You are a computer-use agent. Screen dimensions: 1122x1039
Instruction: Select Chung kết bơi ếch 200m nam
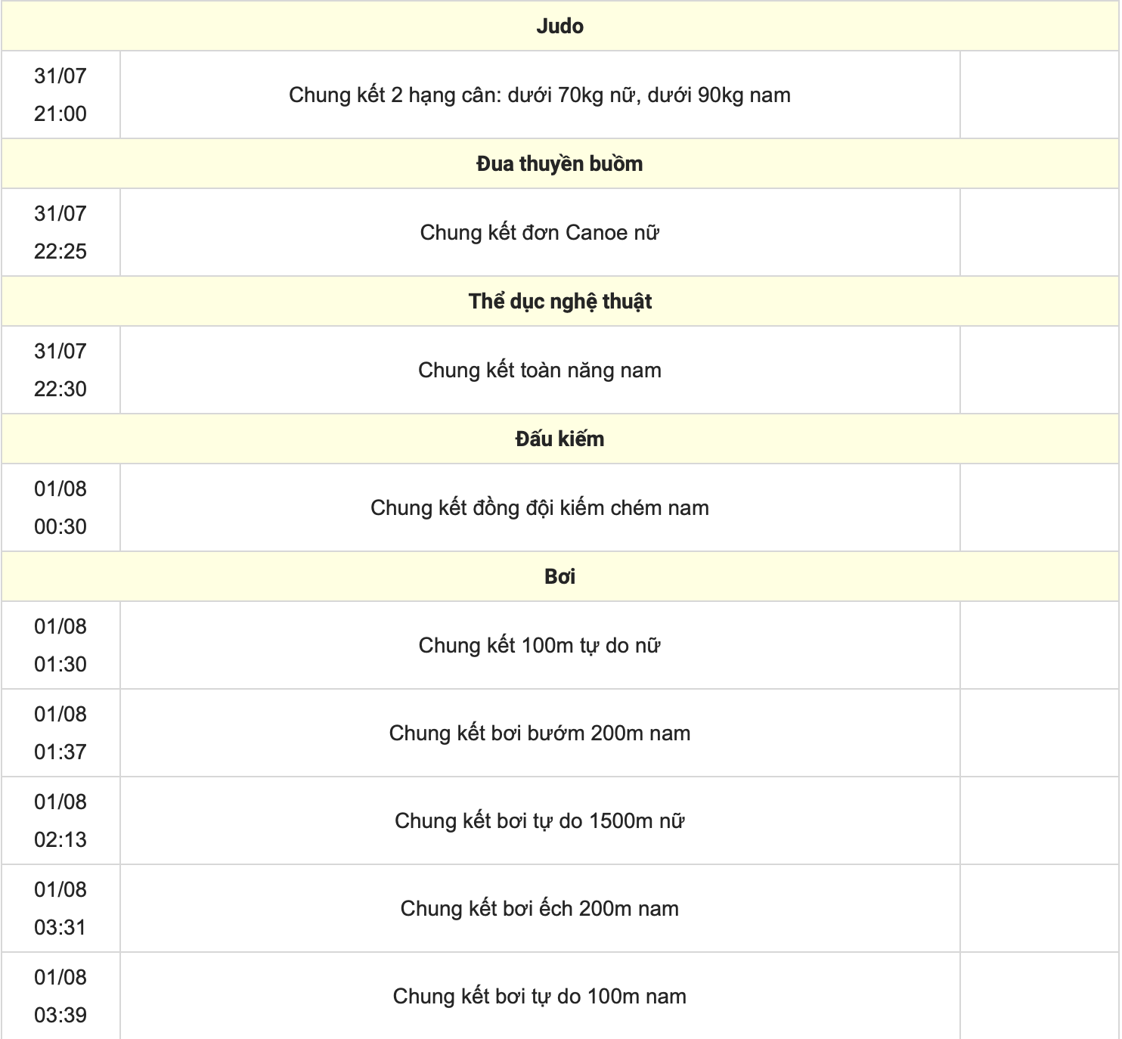click(539, 909)
